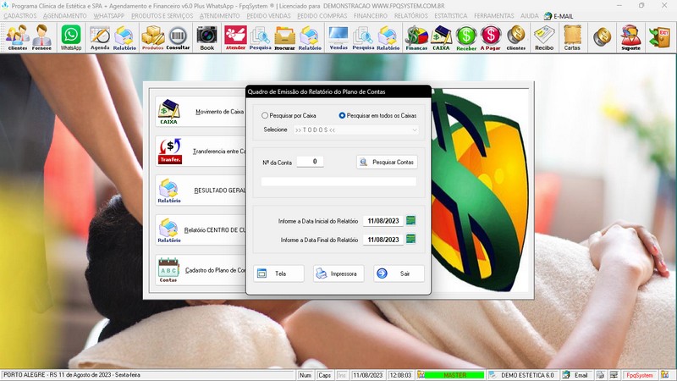Open Relatório icon next to Agenda
The width and height of the screenshot is (677, 381).
coord(124,37)
